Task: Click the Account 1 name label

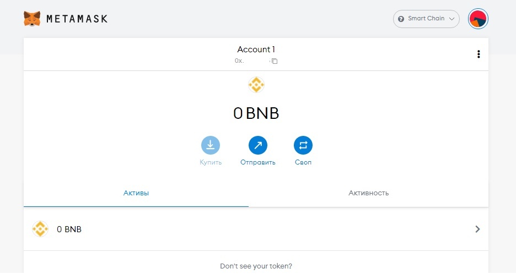Action: click(256, 50)
